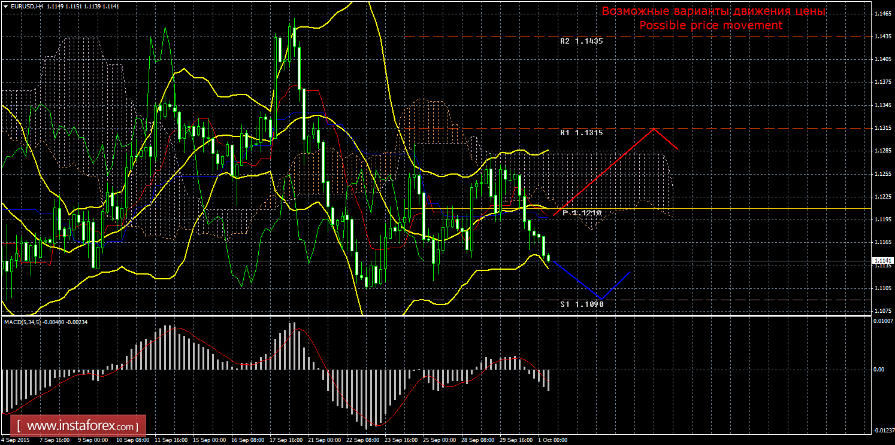895x445 pixels.
Task: Click the P 1.1210 pivot label
Action: [x=581, y=213]
